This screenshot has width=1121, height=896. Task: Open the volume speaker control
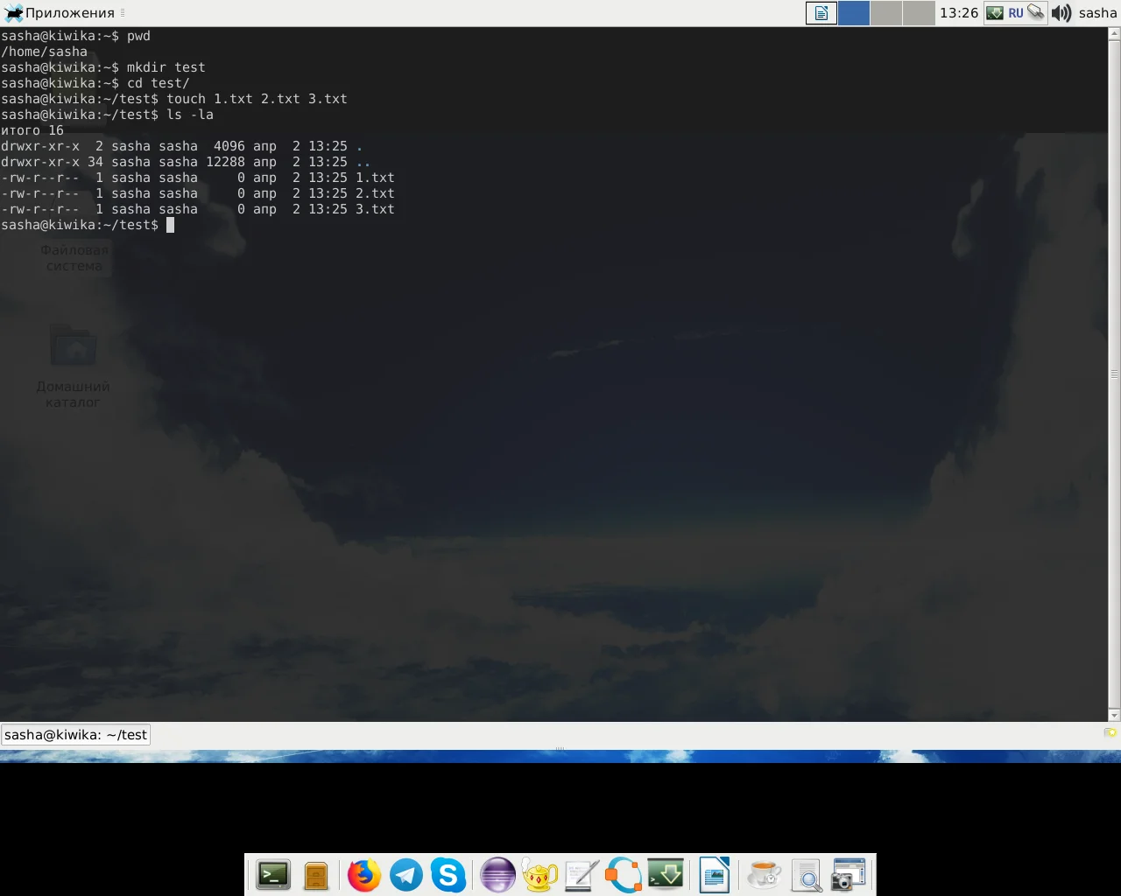click(x=1061, y=13)
